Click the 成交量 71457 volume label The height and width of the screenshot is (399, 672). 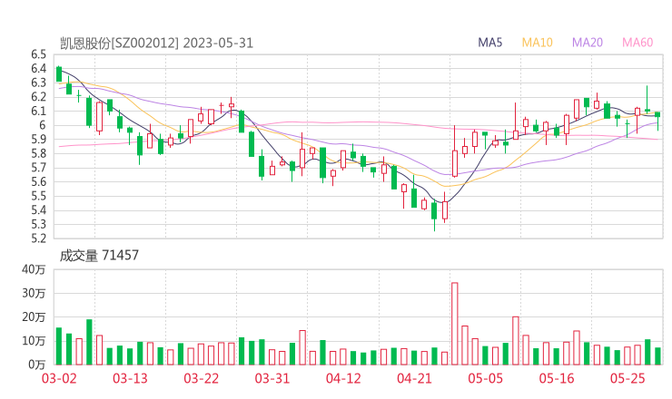99,256
